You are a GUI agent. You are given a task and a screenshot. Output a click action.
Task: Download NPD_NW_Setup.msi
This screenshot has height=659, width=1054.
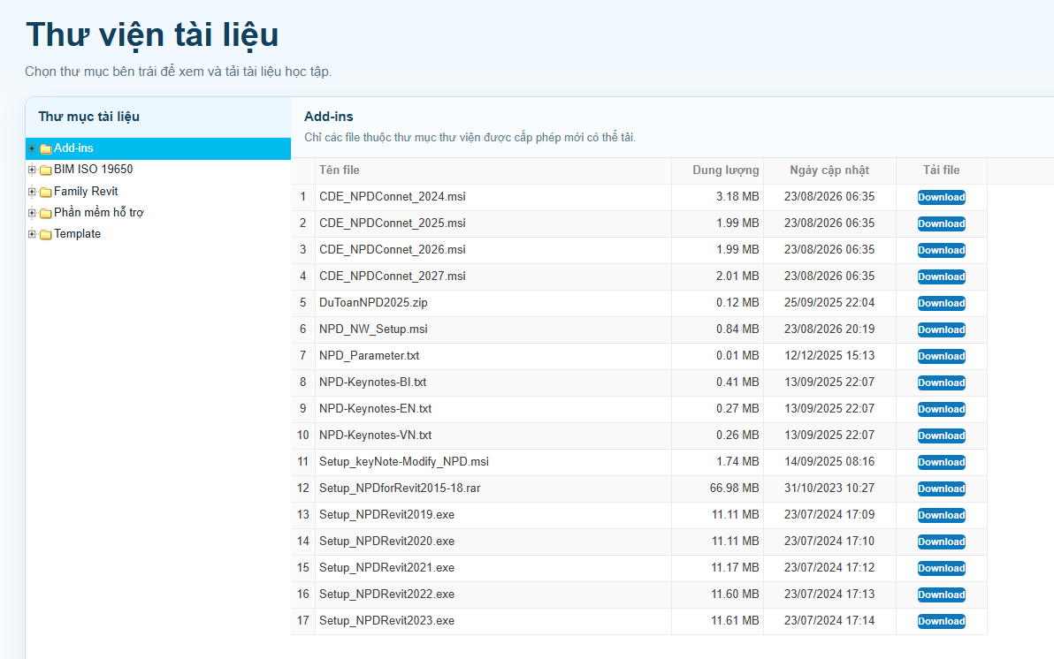941,329
